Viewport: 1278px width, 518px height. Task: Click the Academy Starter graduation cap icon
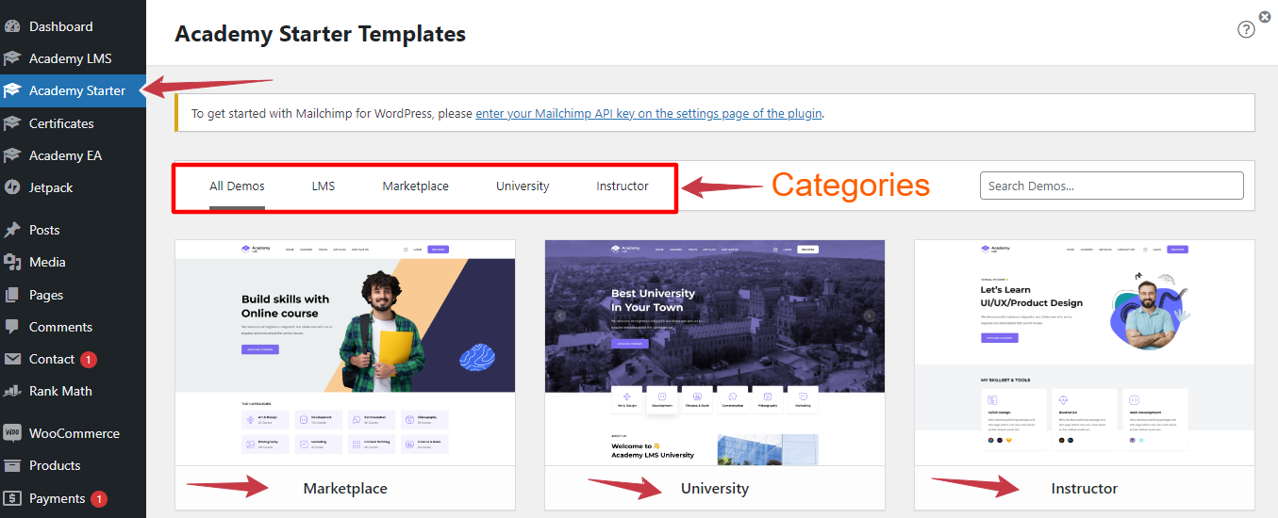tap(12, 90)
